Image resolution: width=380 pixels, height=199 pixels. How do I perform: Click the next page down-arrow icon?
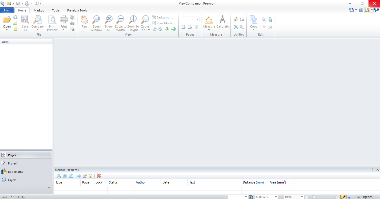(x=184, y=27)
